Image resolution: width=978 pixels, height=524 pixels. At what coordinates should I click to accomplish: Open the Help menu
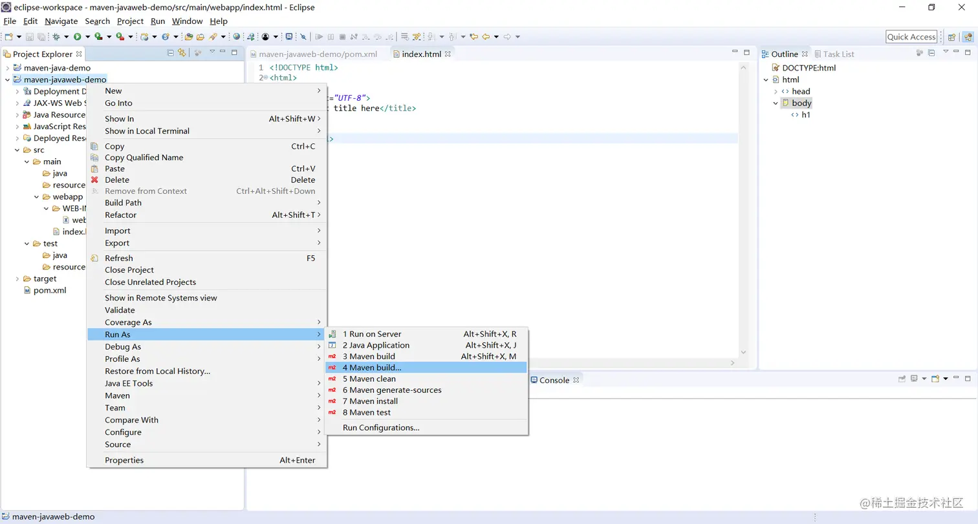[219, 21]
